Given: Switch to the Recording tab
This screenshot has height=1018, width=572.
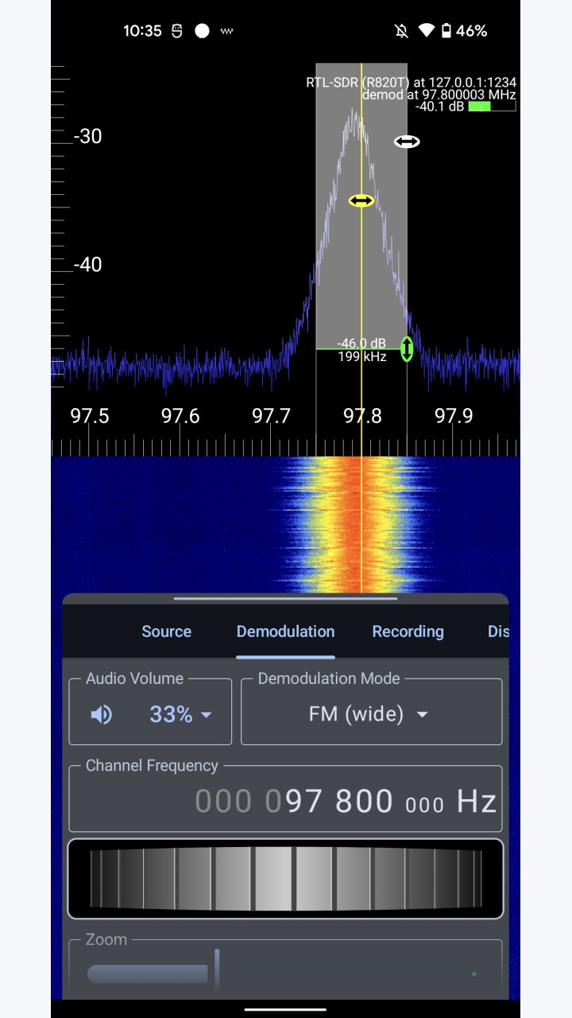Looking at the screenshot, I should (x=408, y=631).
